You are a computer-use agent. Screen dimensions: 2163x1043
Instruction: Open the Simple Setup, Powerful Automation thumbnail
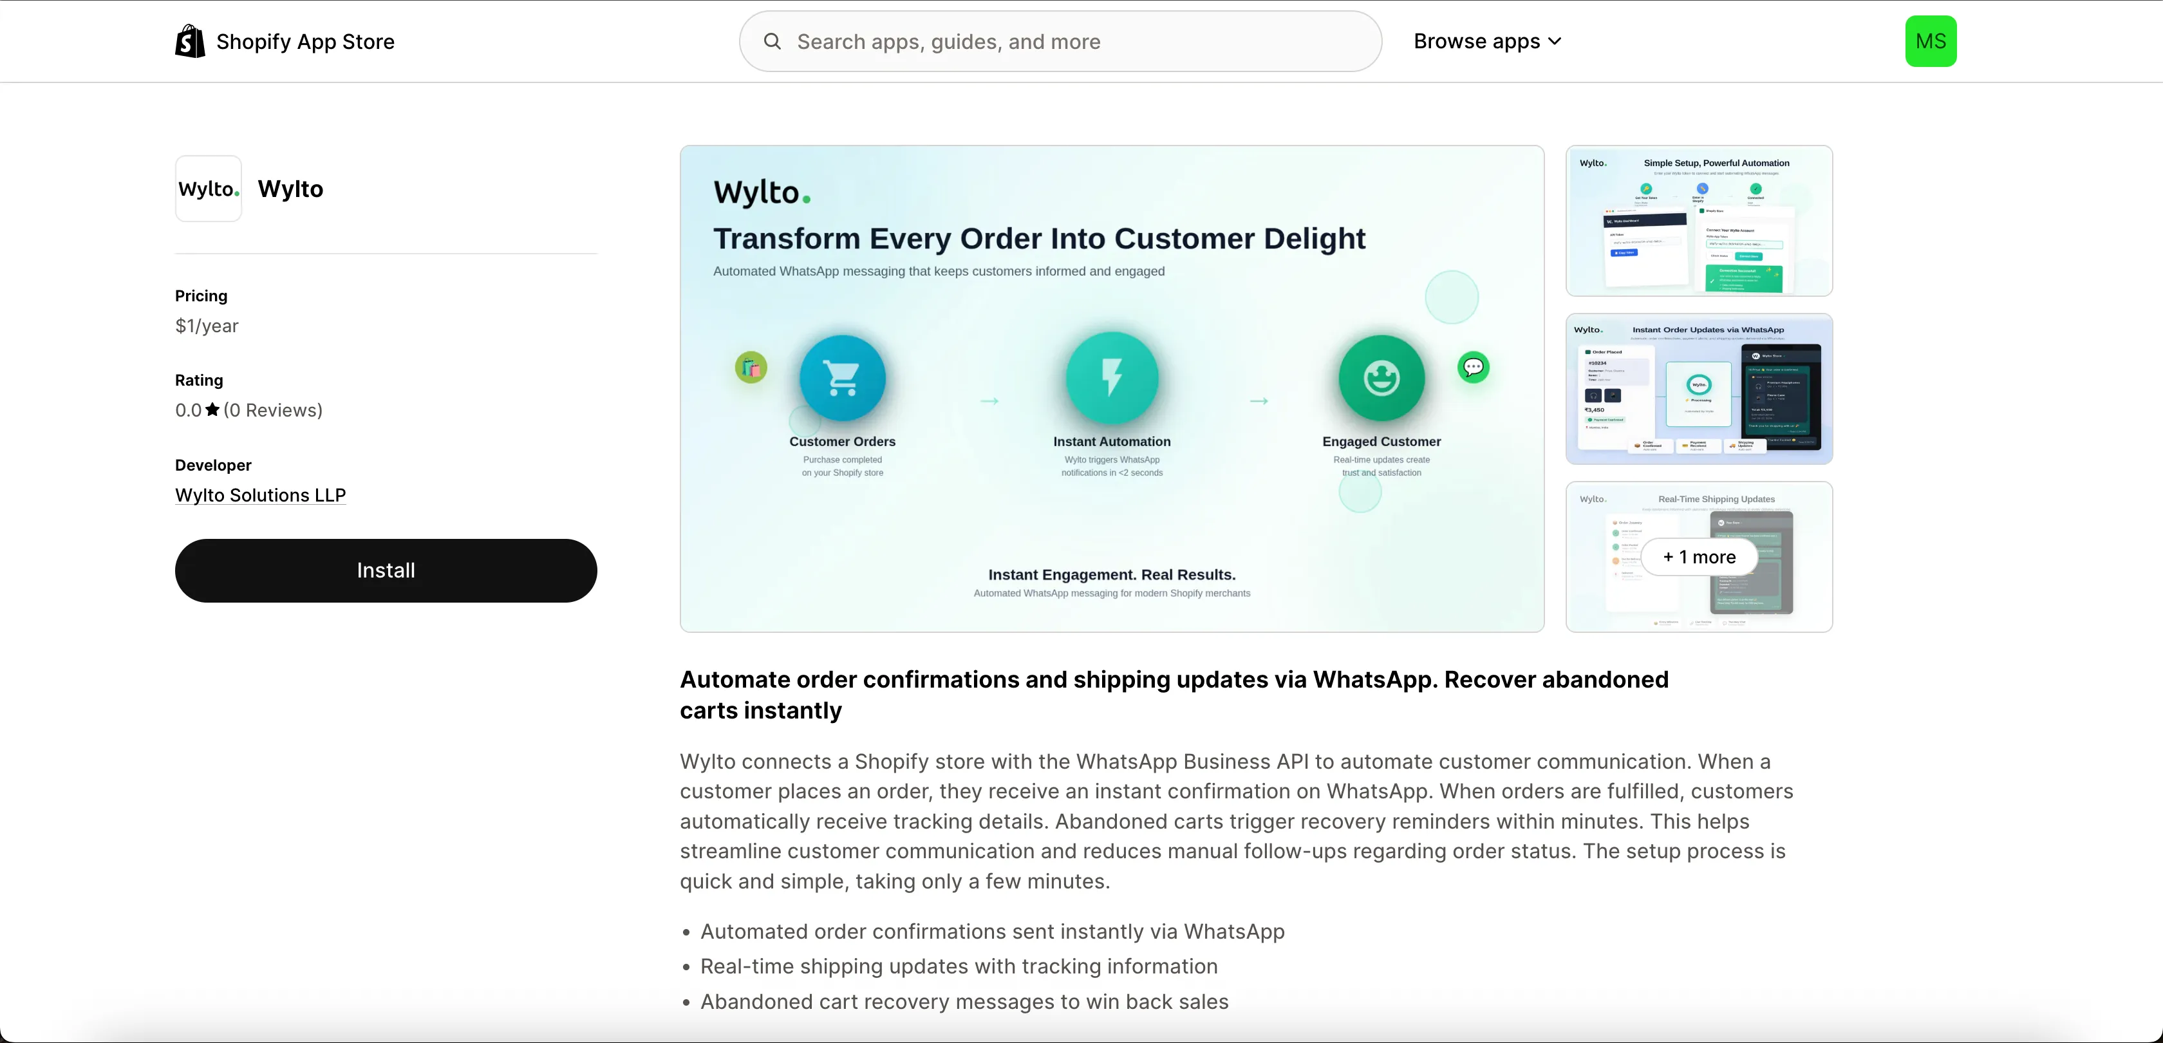1699,221
